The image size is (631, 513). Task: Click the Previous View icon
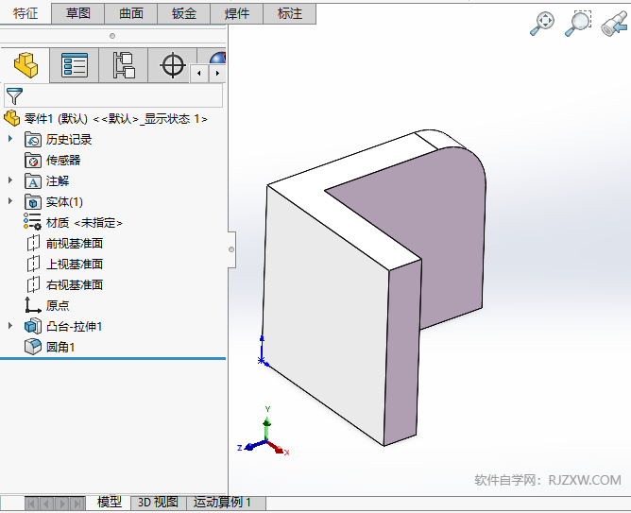[x=614, y=24]
